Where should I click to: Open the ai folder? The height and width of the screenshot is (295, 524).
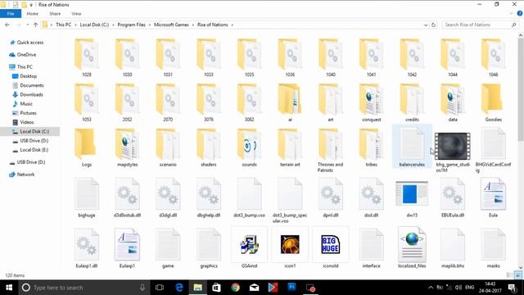[x=290, y=103]
